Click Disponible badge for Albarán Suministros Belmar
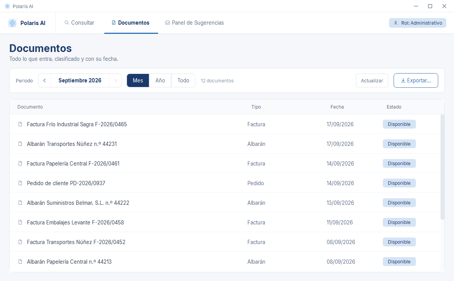 (x=399, y=203)
